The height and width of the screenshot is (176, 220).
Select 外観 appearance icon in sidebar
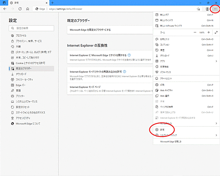[x=12, y=47]
